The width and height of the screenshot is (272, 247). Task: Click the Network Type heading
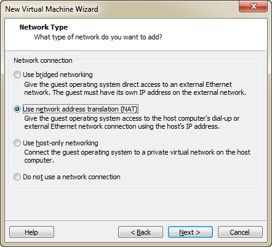[44, 27]
